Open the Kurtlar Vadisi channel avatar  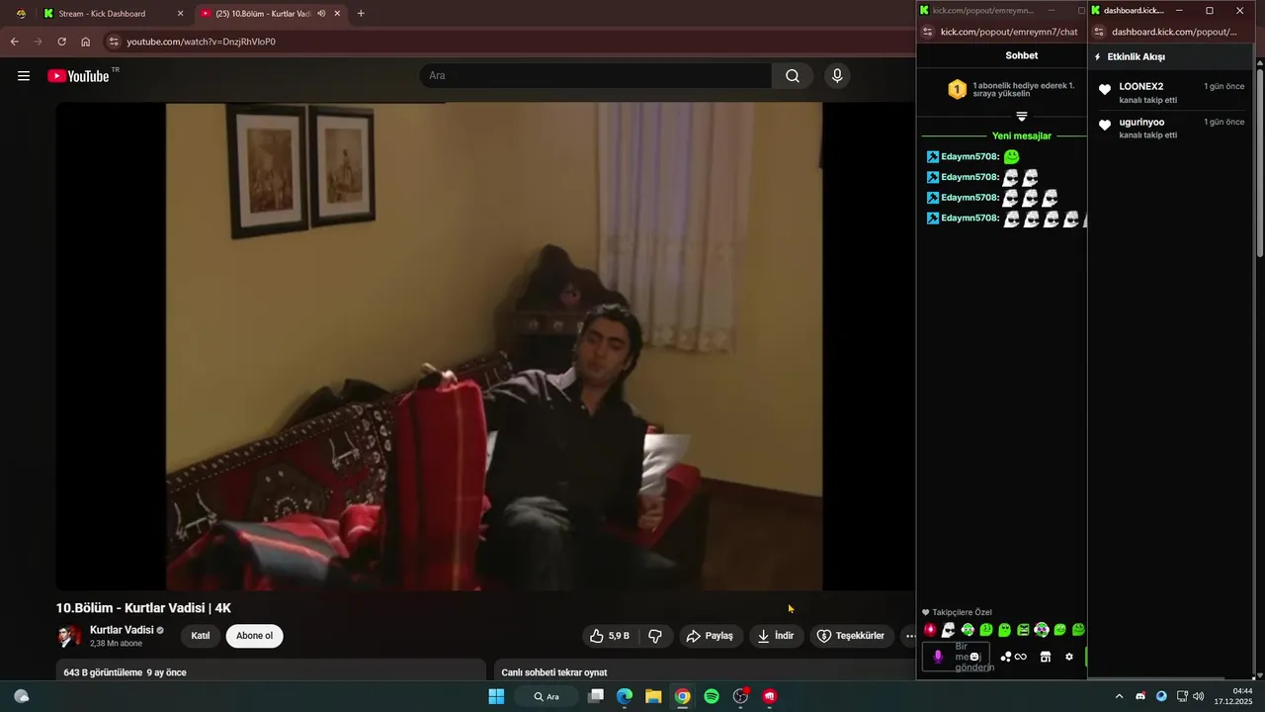[69, 636]
